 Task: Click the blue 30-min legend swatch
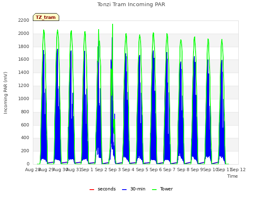tap(124, 190)
